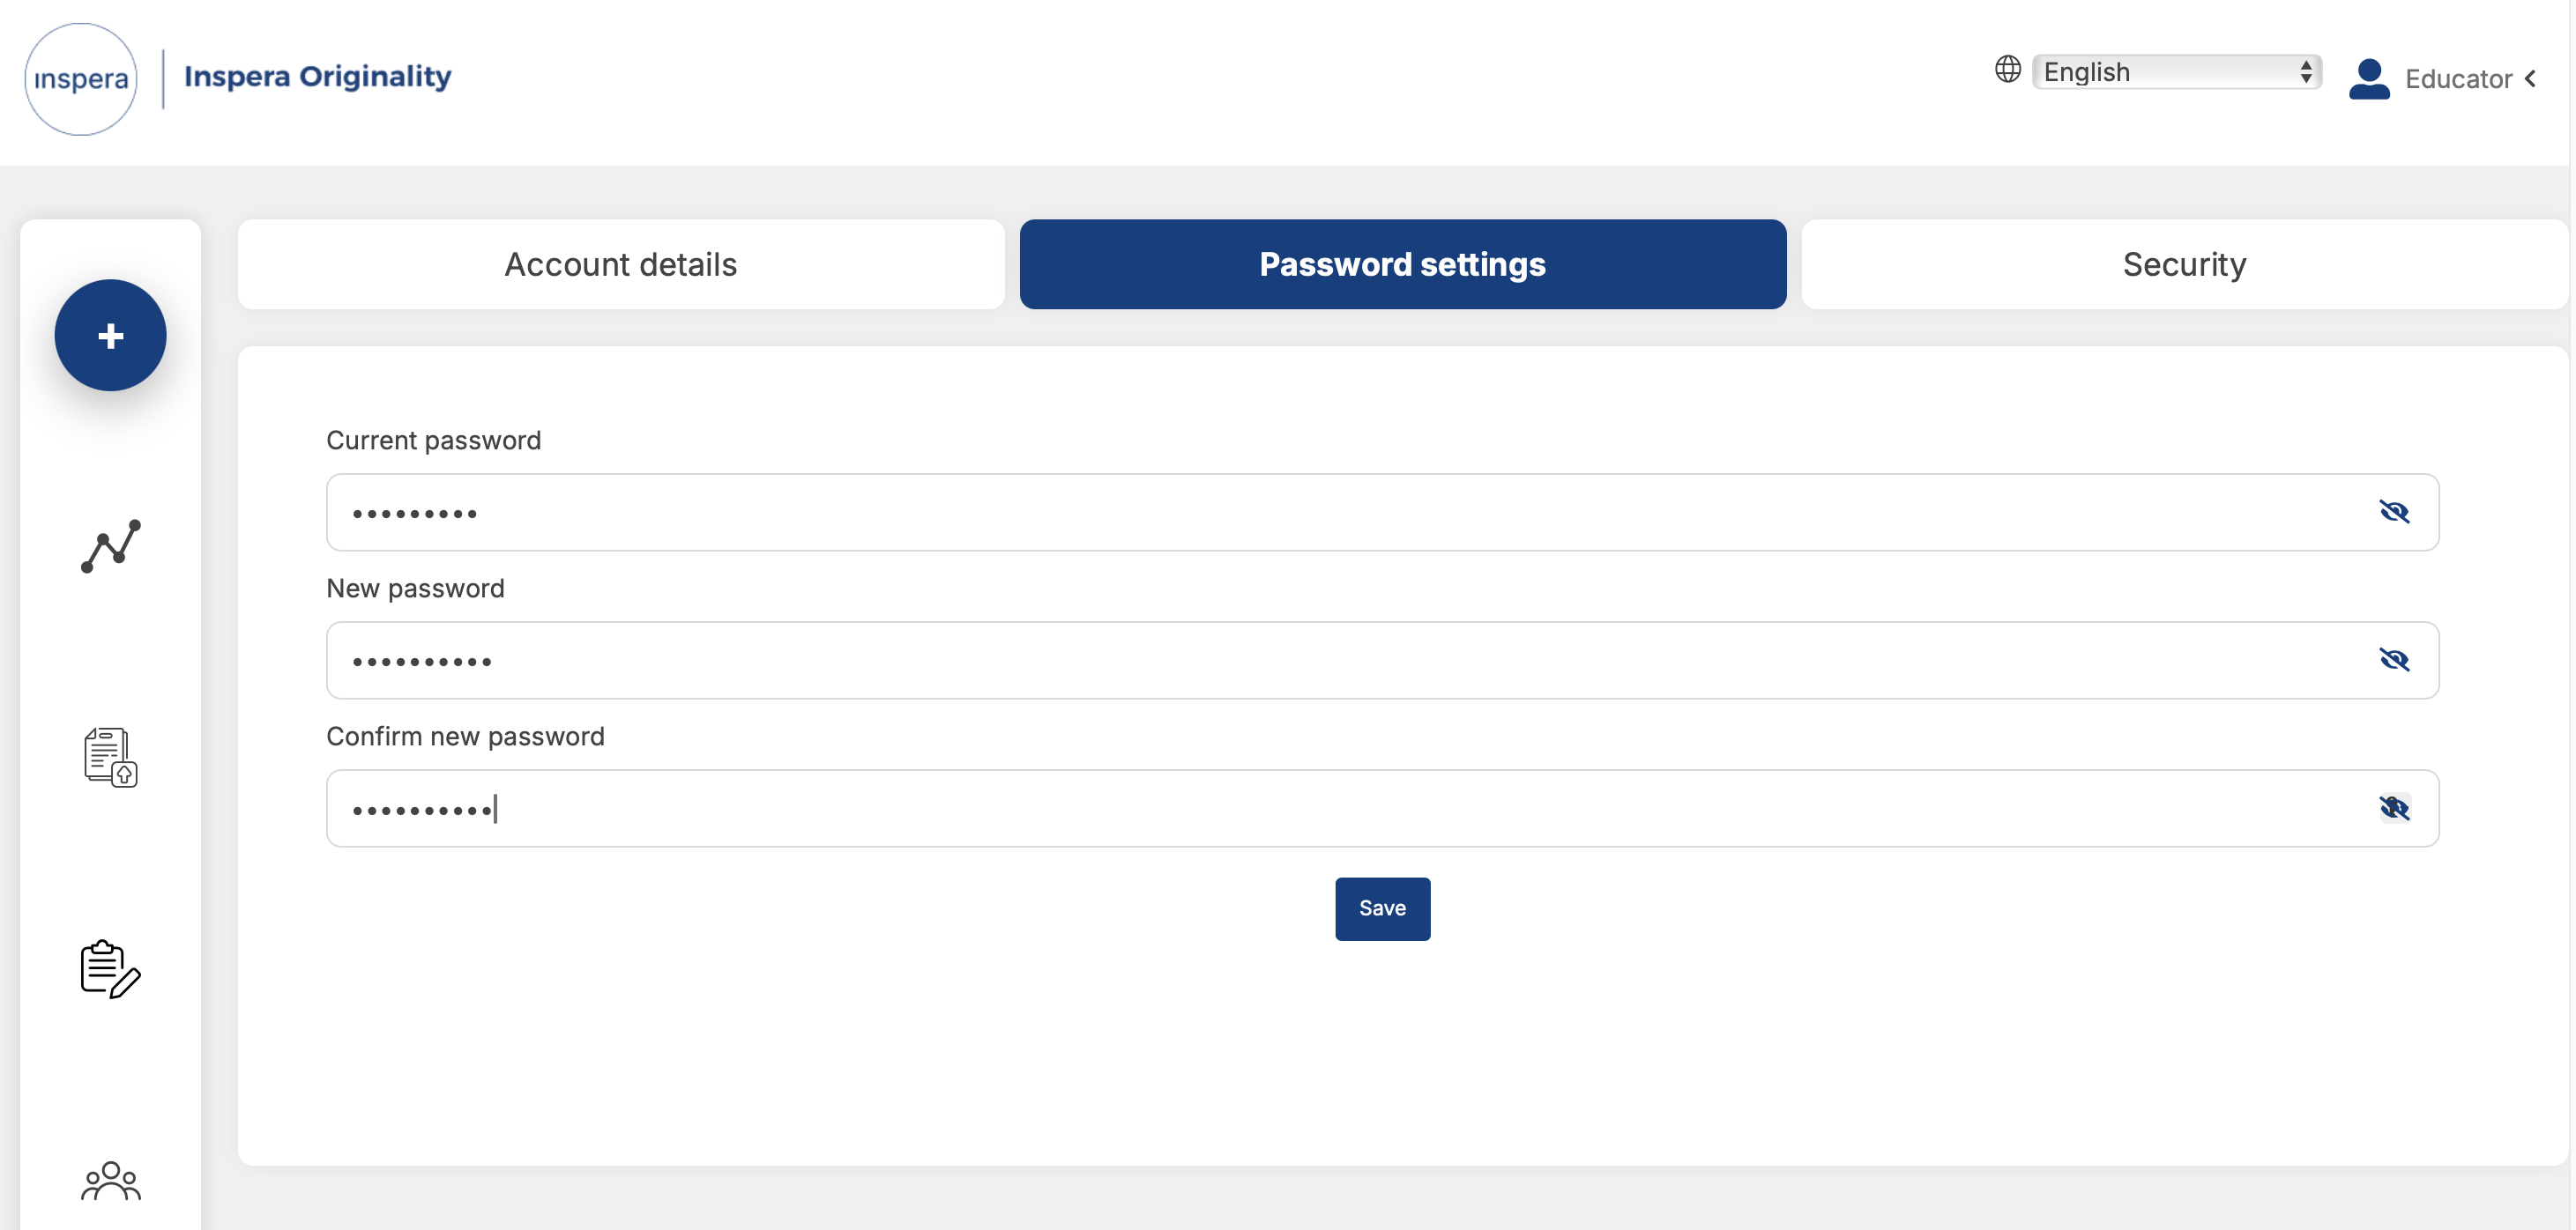The height and width of the screenshot is (1230, 2576).
Task: Switch to the Security tab
Action: point(2184,263)
